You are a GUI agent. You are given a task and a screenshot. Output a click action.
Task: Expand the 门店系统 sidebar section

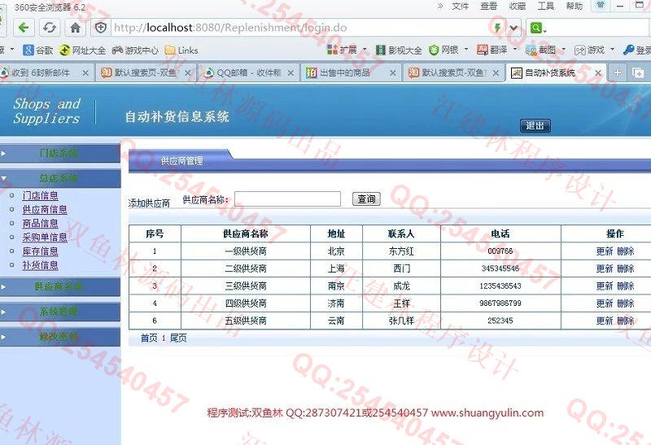60,153
